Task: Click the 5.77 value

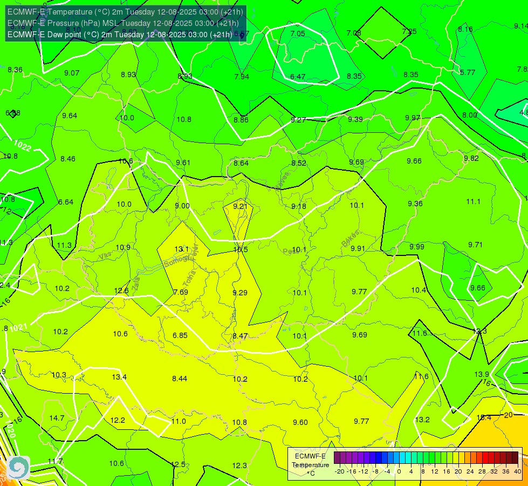Action: [x=468, y=72]
